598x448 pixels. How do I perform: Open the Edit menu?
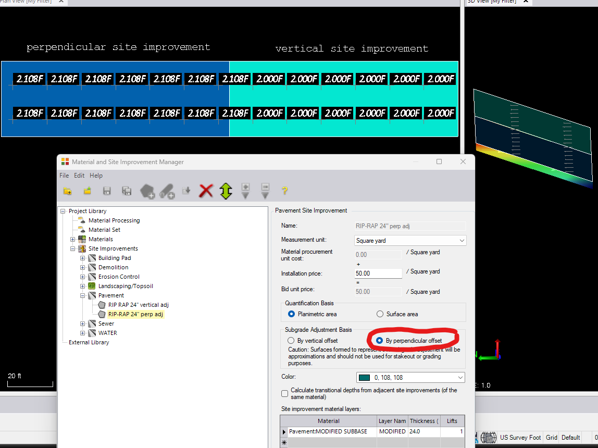click(79, 176)
